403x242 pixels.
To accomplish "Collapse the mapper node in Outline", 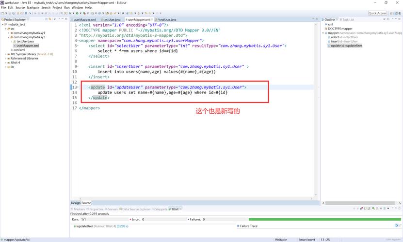I will pyautogui.click(x=325, y=33).
